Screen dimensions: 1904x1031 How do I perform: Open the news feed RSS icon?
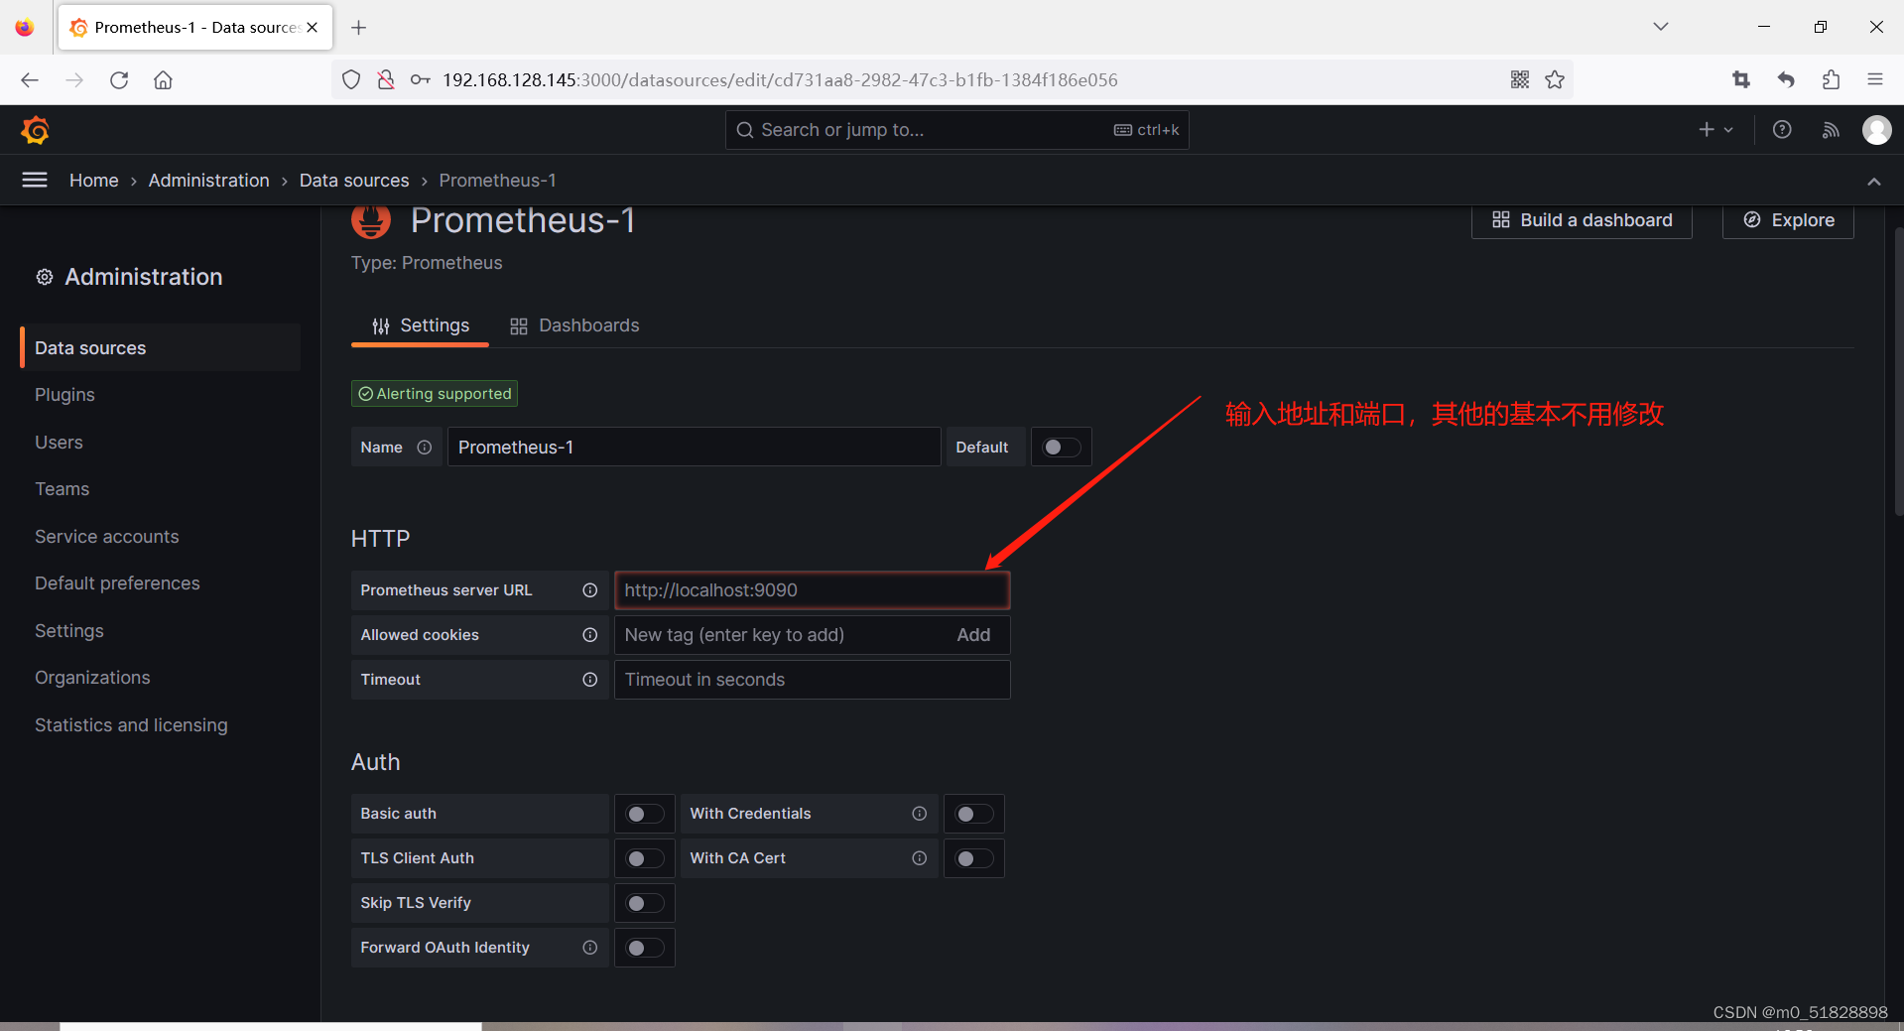coord(1831,130)
